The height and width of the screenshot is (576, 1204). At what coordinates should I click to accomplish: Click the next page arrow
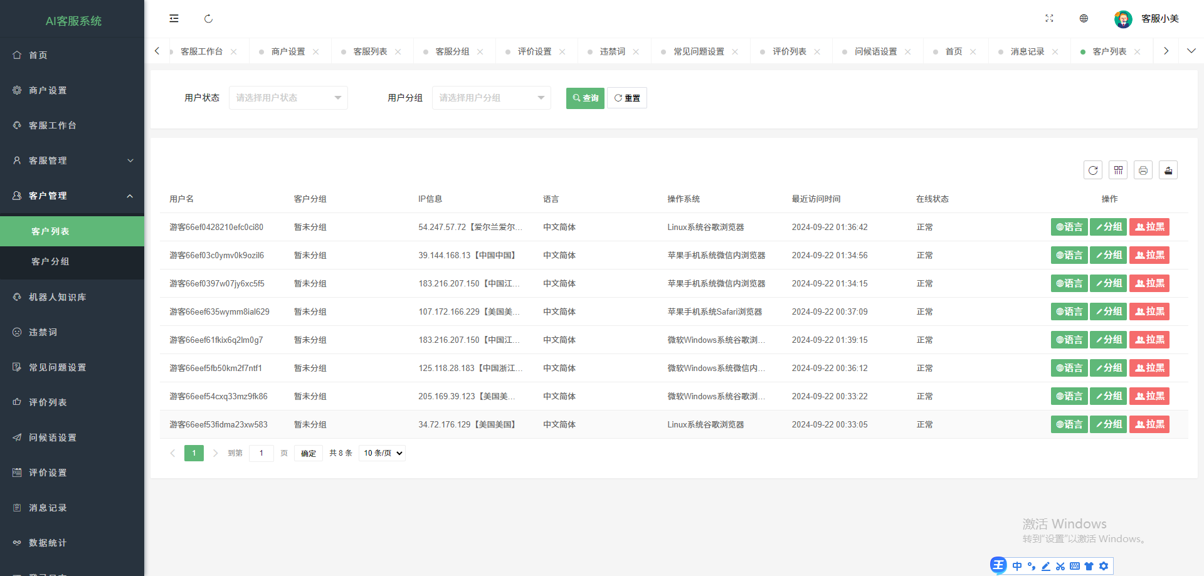pyautogui.click(x=215, y=453)
